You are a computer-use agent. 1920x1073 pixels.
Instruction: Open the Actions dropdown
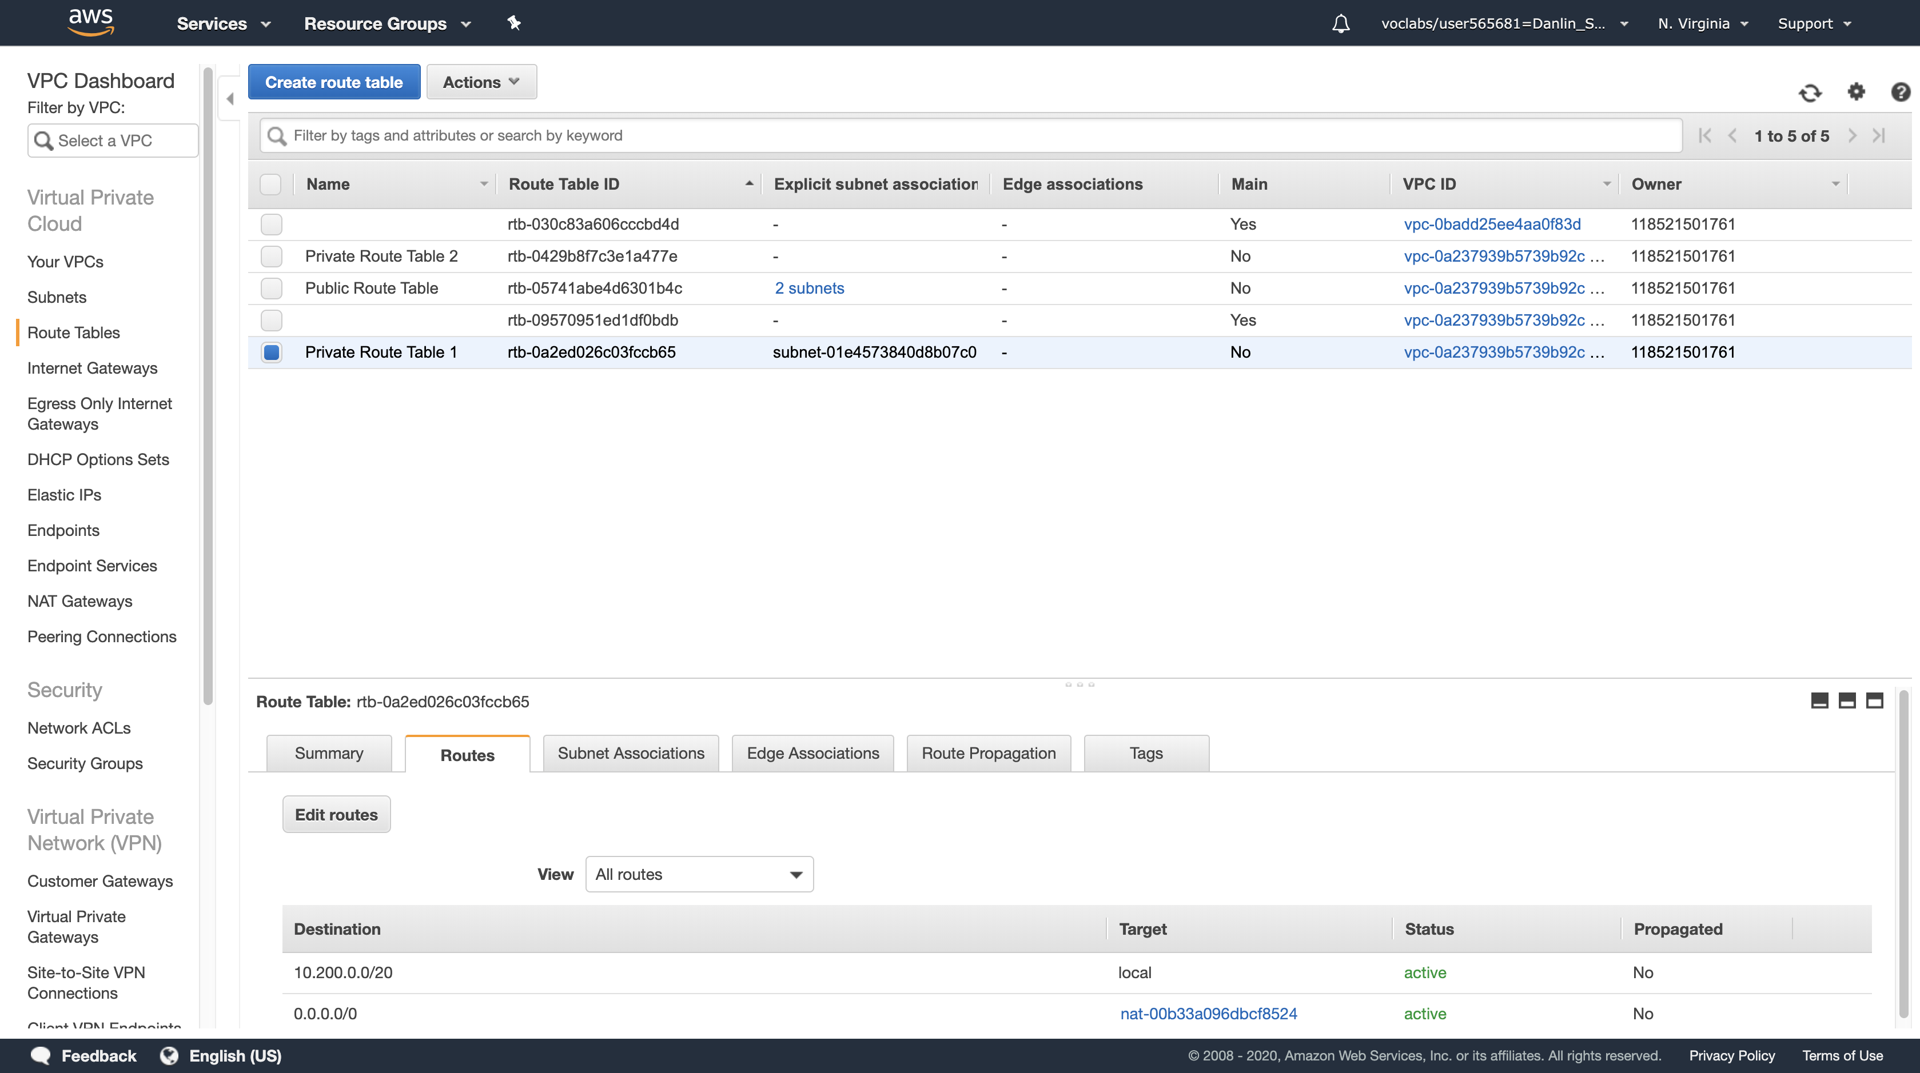pos(481,82)
